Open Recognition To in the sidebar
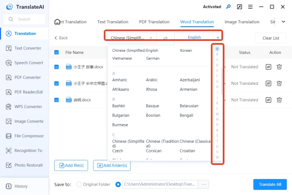The image size is (292, 195). (x=24, y=150)
